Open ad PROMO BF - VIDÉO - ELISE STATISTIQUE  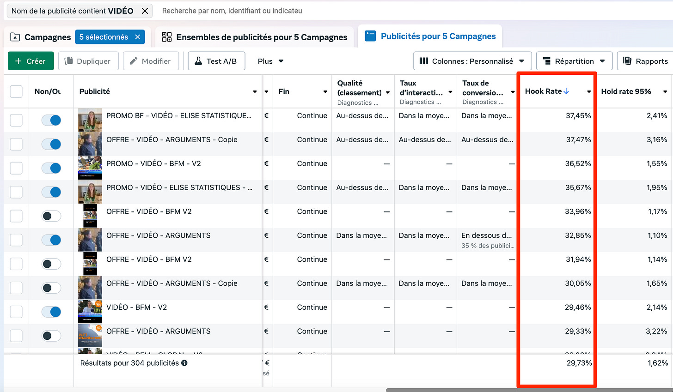pos(179,115)
